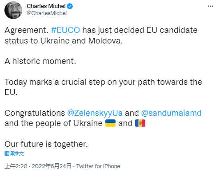Open Charles Michel's profile picture
Screen dimensions: 220x173
(x=13, y=10)
